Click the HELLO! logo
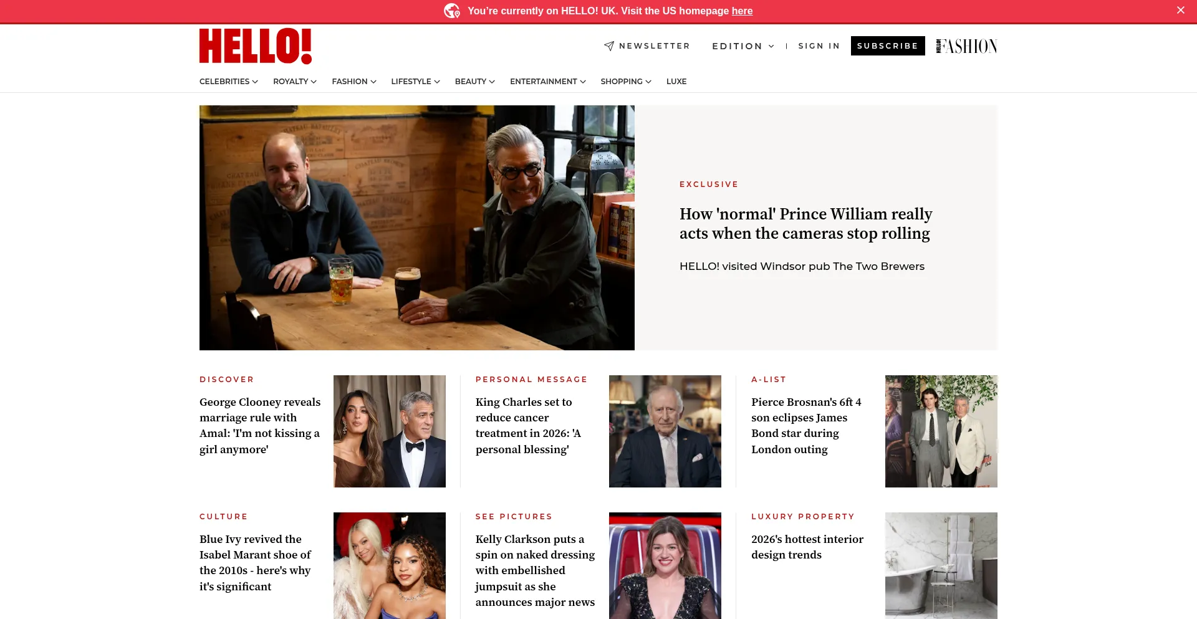Viewport: 1197px width, 619px height. [x=256, y=46]
